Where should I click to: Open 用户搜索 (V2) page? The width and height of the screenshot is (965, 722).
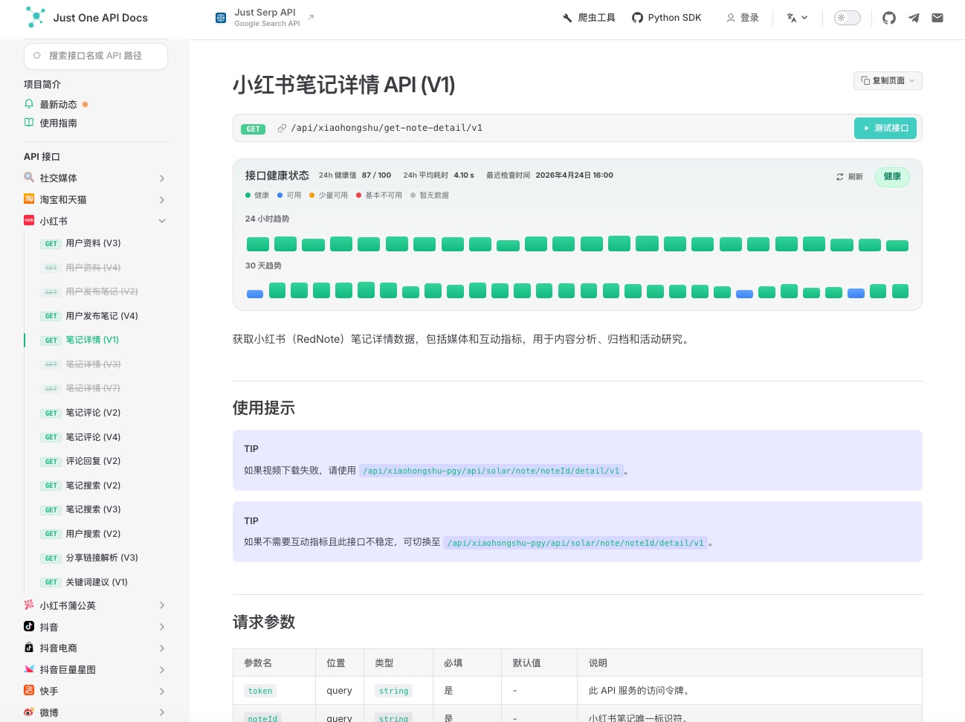(93, 534)
